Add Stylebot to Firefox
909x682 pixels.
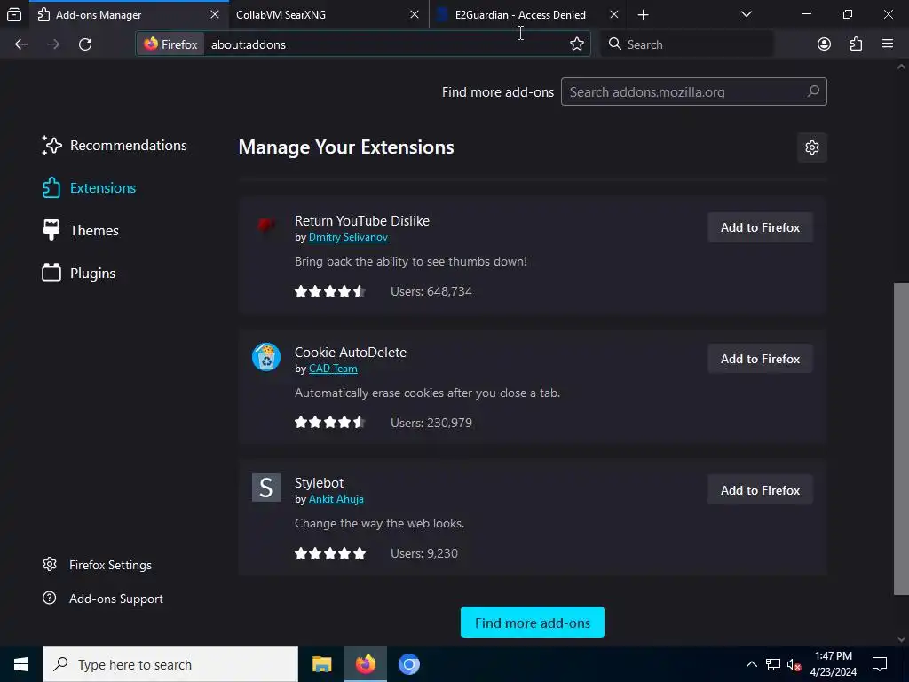pyautogui.click(x=760, y=490)
